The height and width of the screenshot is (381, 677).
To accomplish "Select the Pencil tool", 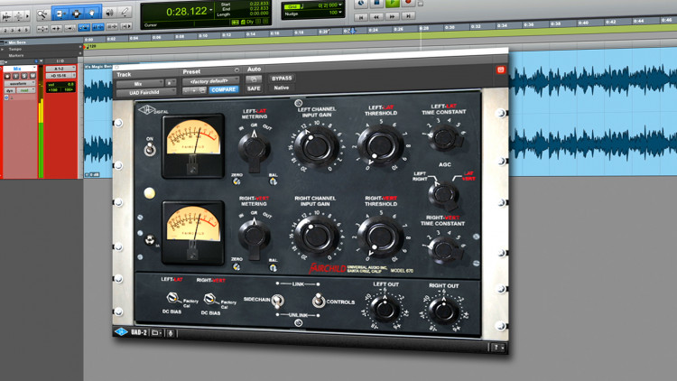I will pos(125,12).
